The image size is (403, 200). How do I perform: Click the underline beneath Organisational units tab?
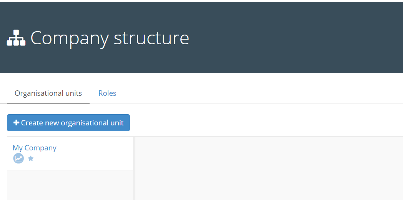point(48,103)
